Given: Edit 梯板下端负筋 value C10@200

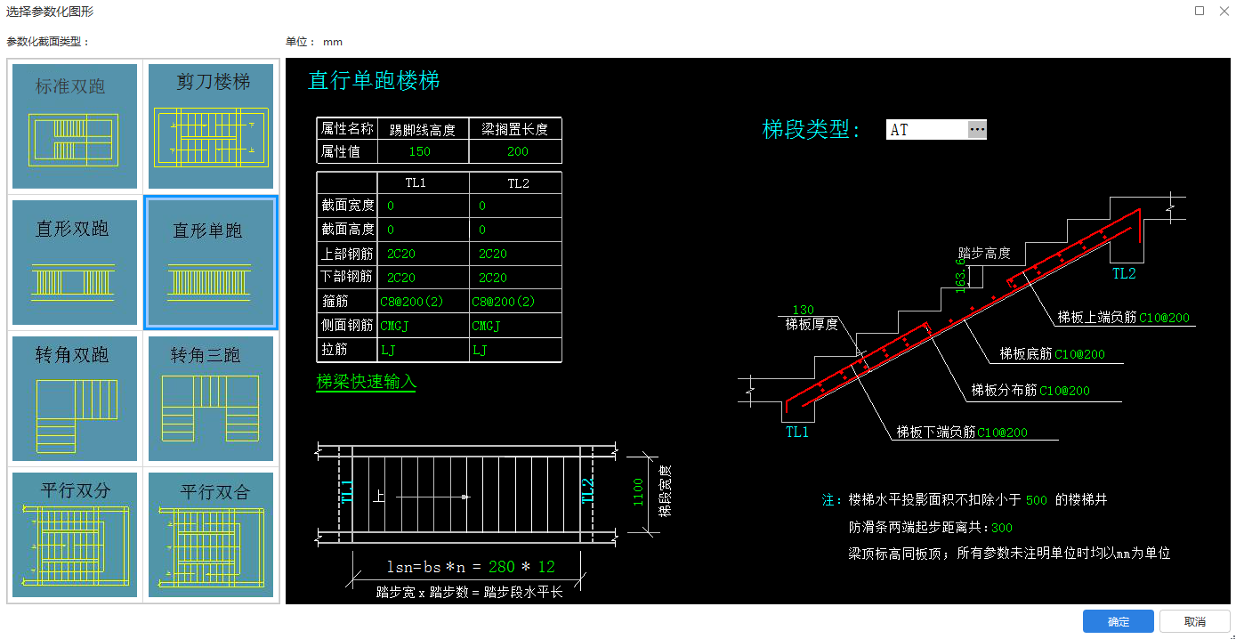Looking at the screenshot, I should (x=1003, y=433).
